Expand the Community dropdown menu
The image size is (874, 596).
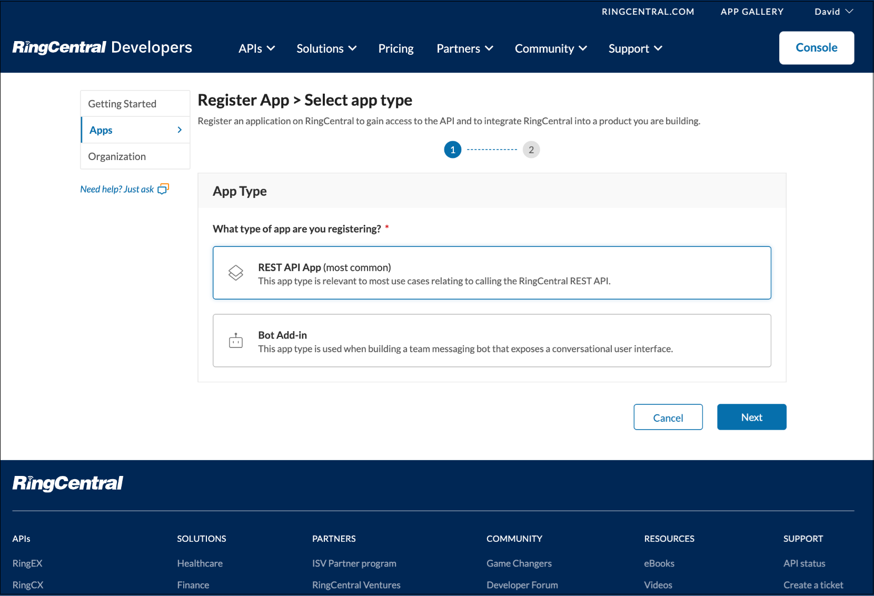[551, 48]
